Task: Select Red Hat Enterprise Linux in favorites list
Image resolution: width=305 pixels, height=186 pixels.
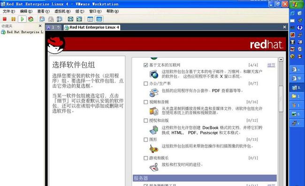Action: pos(23,32)
